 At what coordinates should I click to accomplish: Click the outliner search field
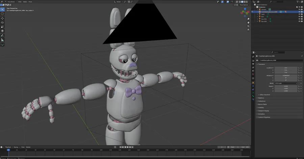276,2
